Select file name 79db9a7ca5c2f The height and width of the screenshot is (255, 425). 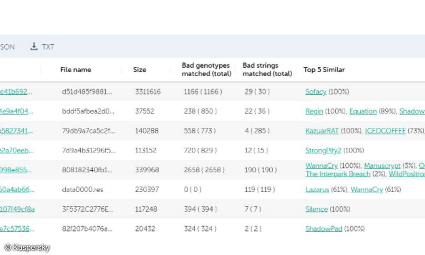coord(88,131)
